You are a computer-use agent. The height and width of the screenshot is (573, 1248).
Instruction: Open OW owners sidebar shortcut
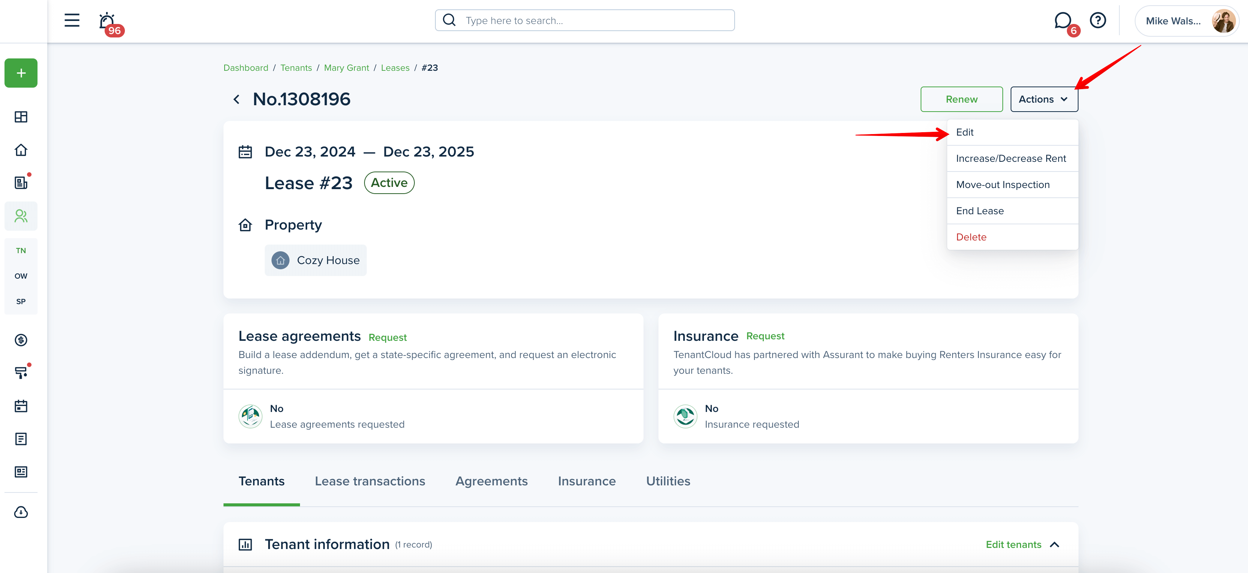tap(21, 276)
